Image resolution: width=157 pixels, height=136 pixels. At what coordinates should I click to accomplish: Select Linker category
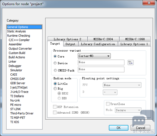pos(12,61)
